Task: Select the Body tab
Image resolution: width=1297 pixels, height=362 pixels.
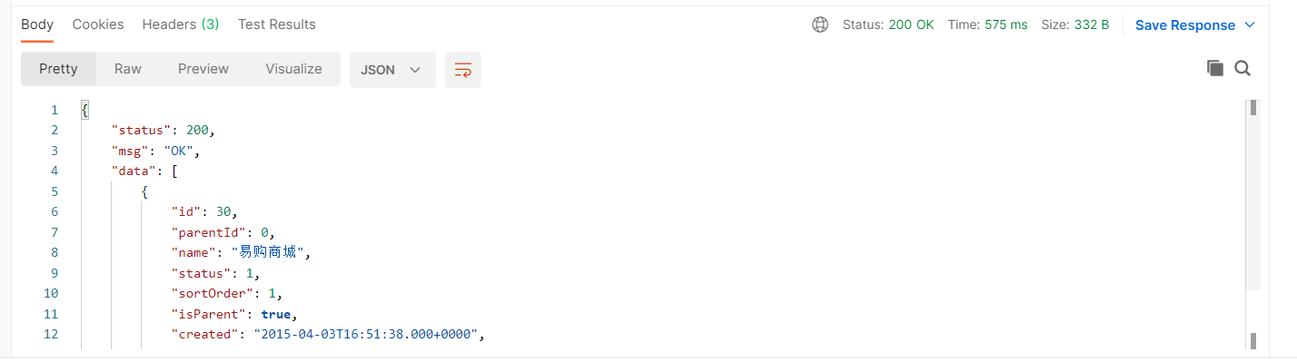Action: (37, 24)
